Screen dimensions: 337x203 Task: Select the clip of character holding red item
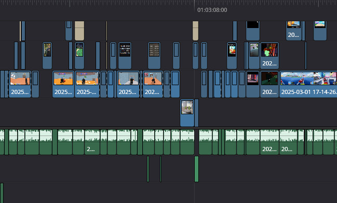point(63,84)
